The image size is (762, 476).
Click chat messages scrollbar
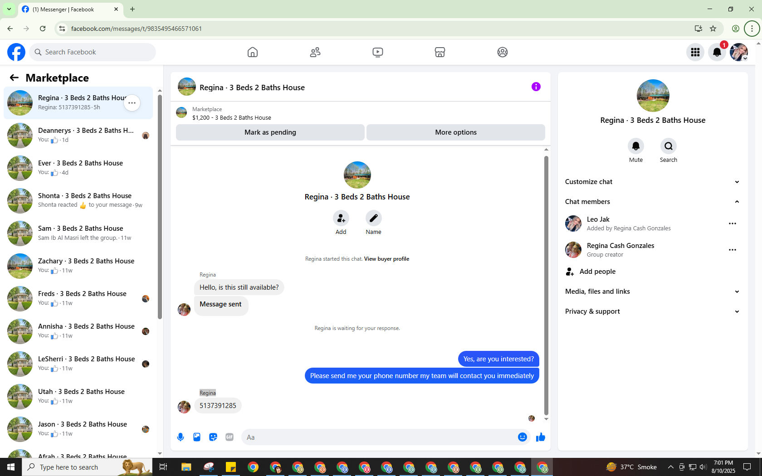point(546,286)
